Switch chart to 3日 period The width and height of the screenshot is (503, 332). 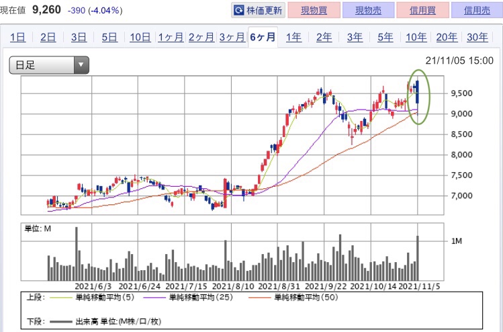[x=79, y=37]
